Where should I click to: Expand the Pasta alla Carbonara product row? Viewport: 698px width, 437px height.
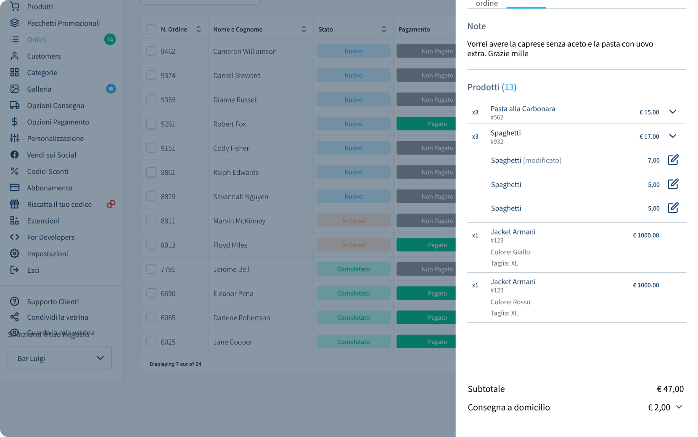coord(672,112)
